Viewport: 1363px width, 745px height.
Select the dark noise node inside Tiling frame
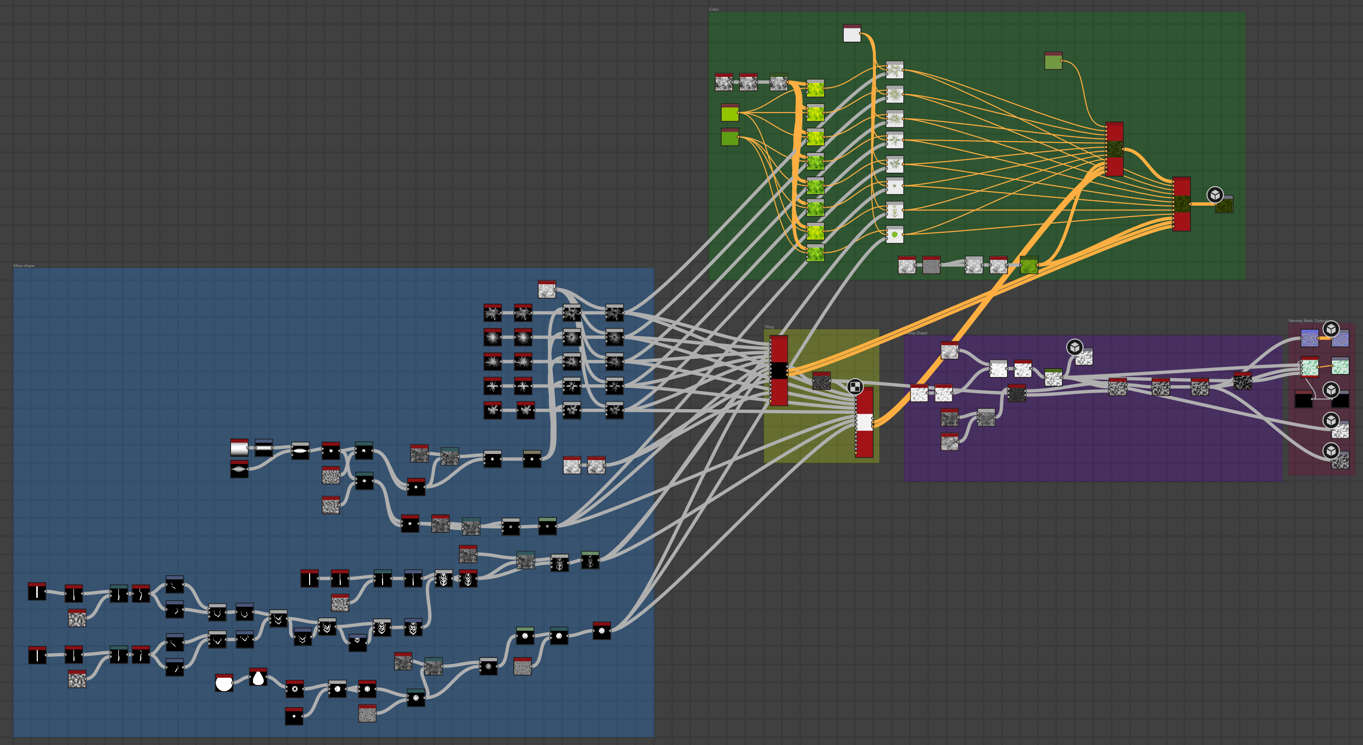point(821,381)
